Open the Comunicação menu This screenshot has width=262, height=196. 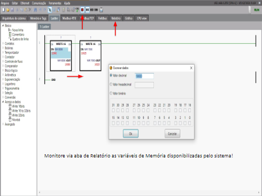point(39,3)
